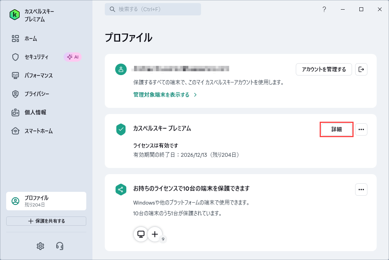389x260 pixels.
Task: Click the ライセンスは有効です status text
Action: [156, 146]
